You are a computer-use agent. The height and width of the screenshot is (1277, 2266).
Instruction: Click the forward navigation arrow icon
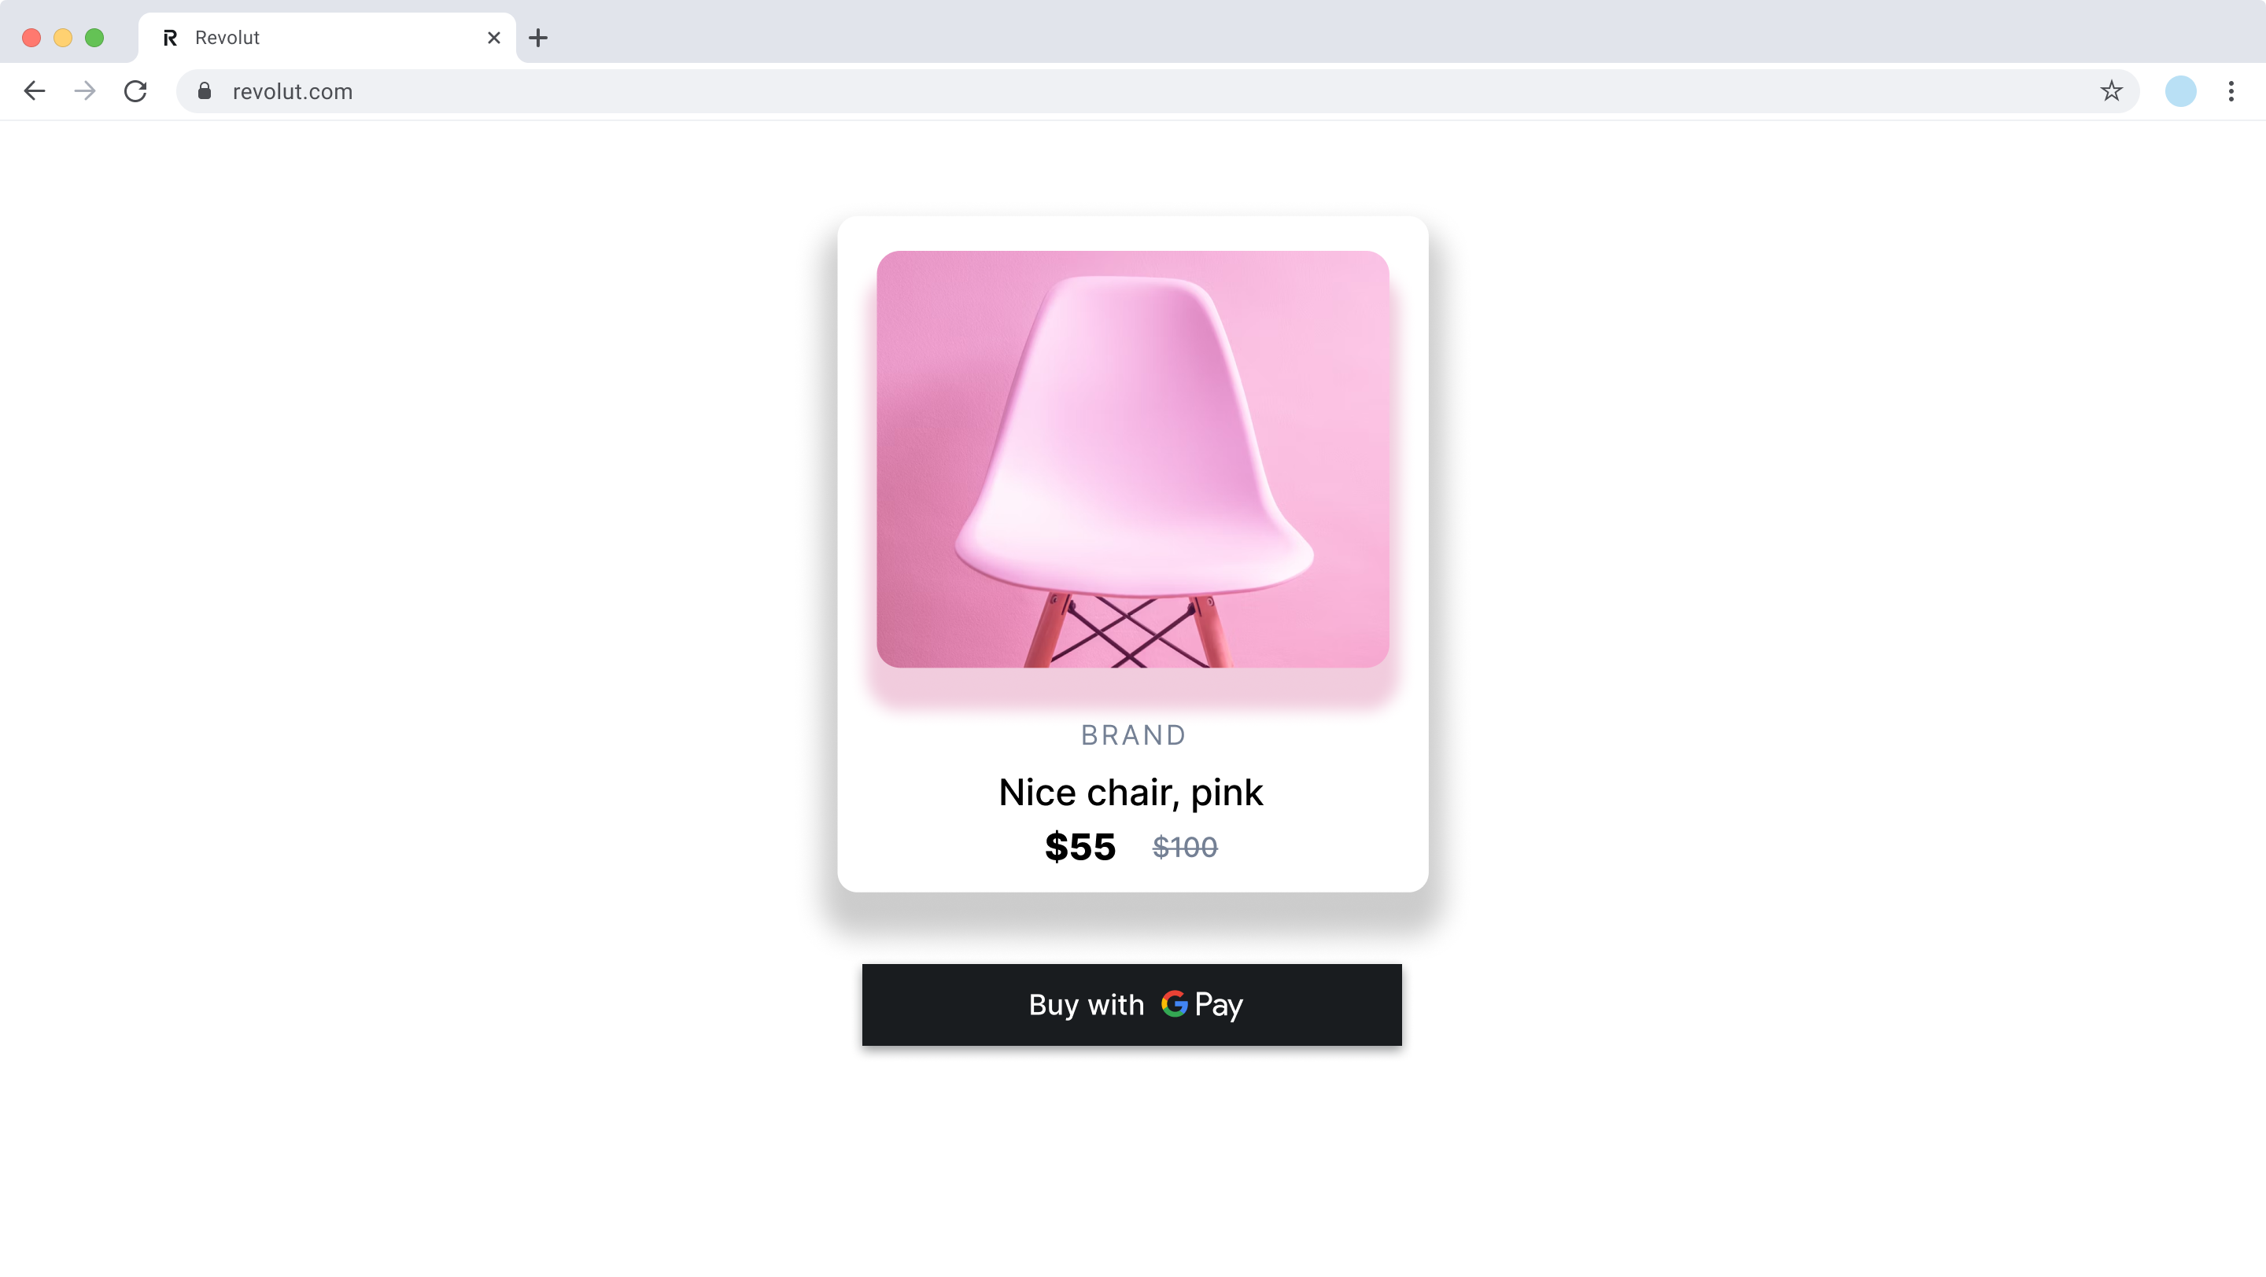click(x=86, y=90)
